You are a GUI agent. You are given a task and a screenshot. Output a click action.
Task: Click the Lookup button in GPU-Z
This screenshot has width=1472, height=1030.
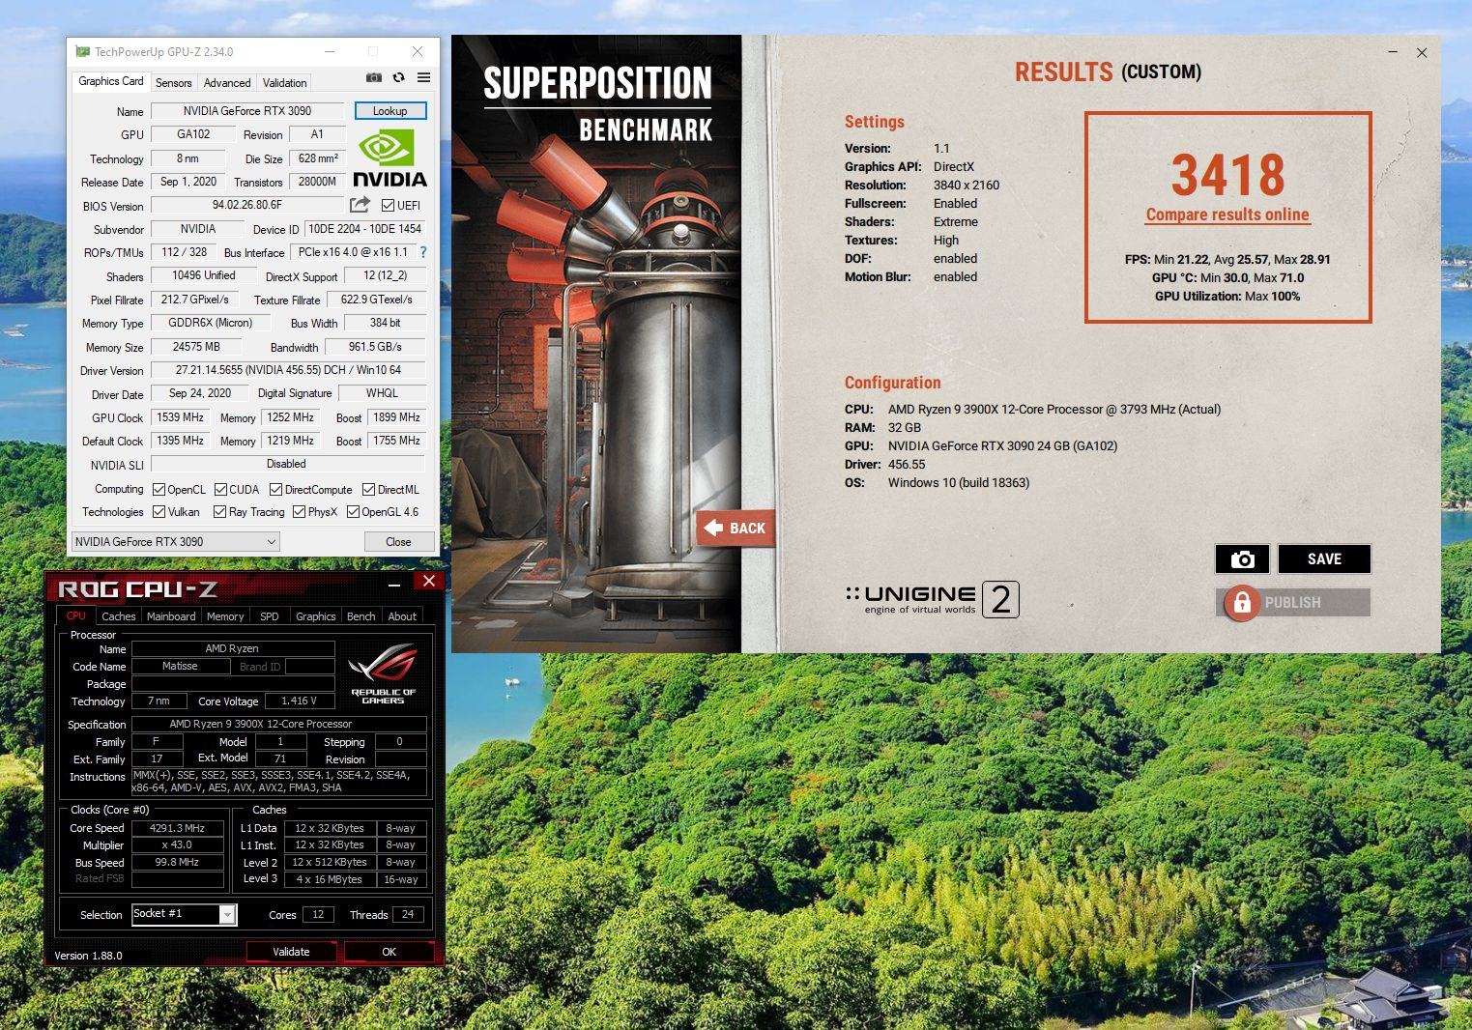(x=390, y=111)
